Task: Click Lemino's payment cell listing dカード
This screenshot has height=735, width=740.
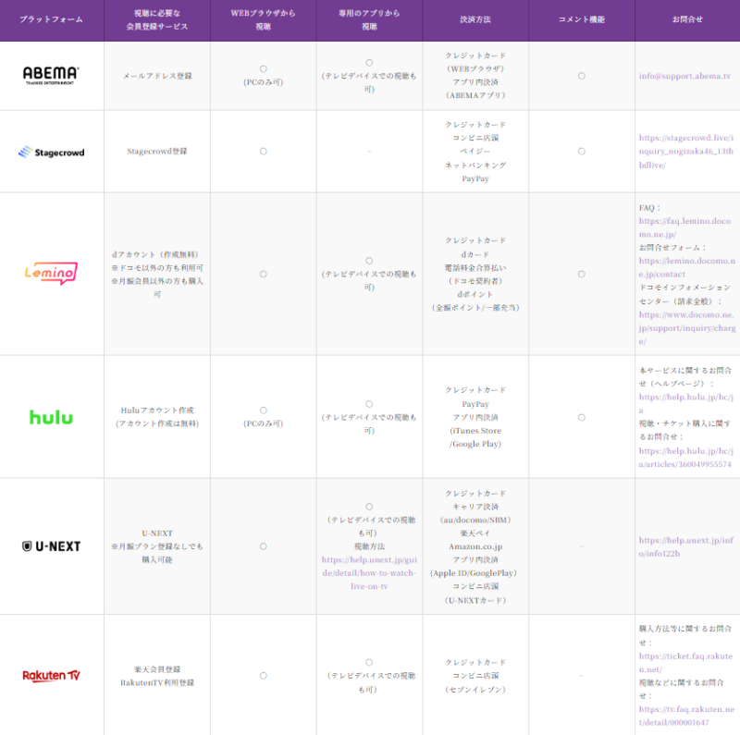Action: tap(475, 274)
